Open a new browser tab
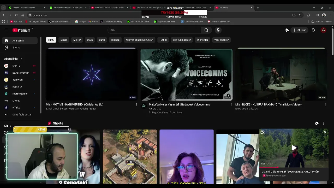The height and width of the screenshot is (188, 334). pos(258,8)
